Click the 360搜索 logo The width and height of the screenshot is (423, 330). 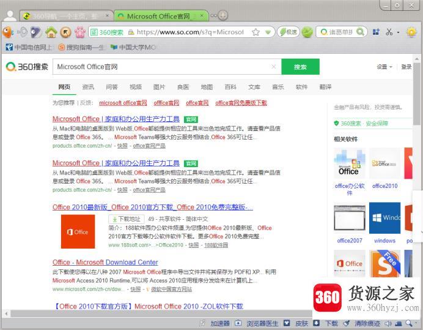pos(27,67)
